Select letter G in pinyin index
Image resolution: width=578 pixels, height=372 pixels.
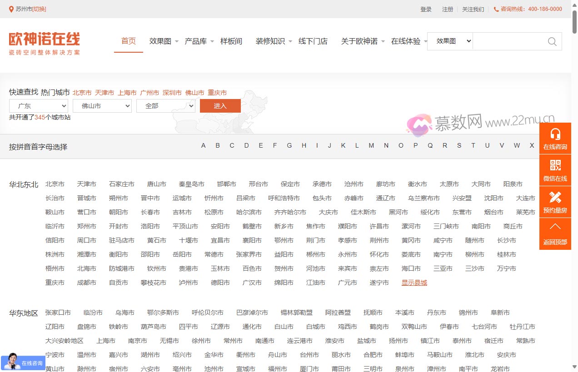click(x=289, y=146)
